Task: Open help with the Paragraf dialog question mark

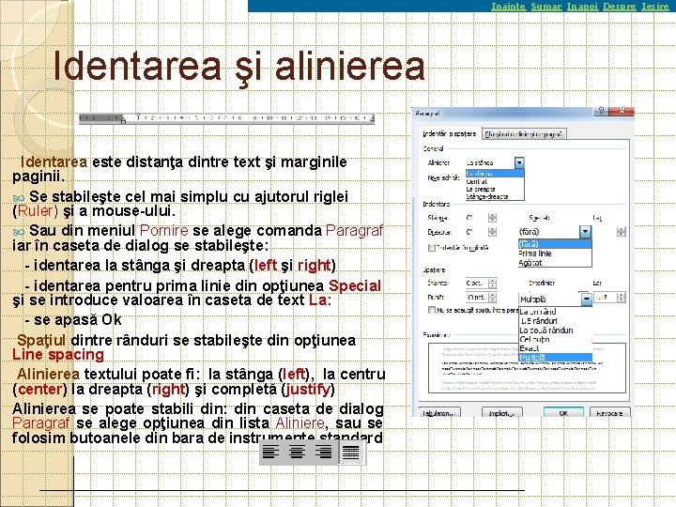Action: pos(602,111)
